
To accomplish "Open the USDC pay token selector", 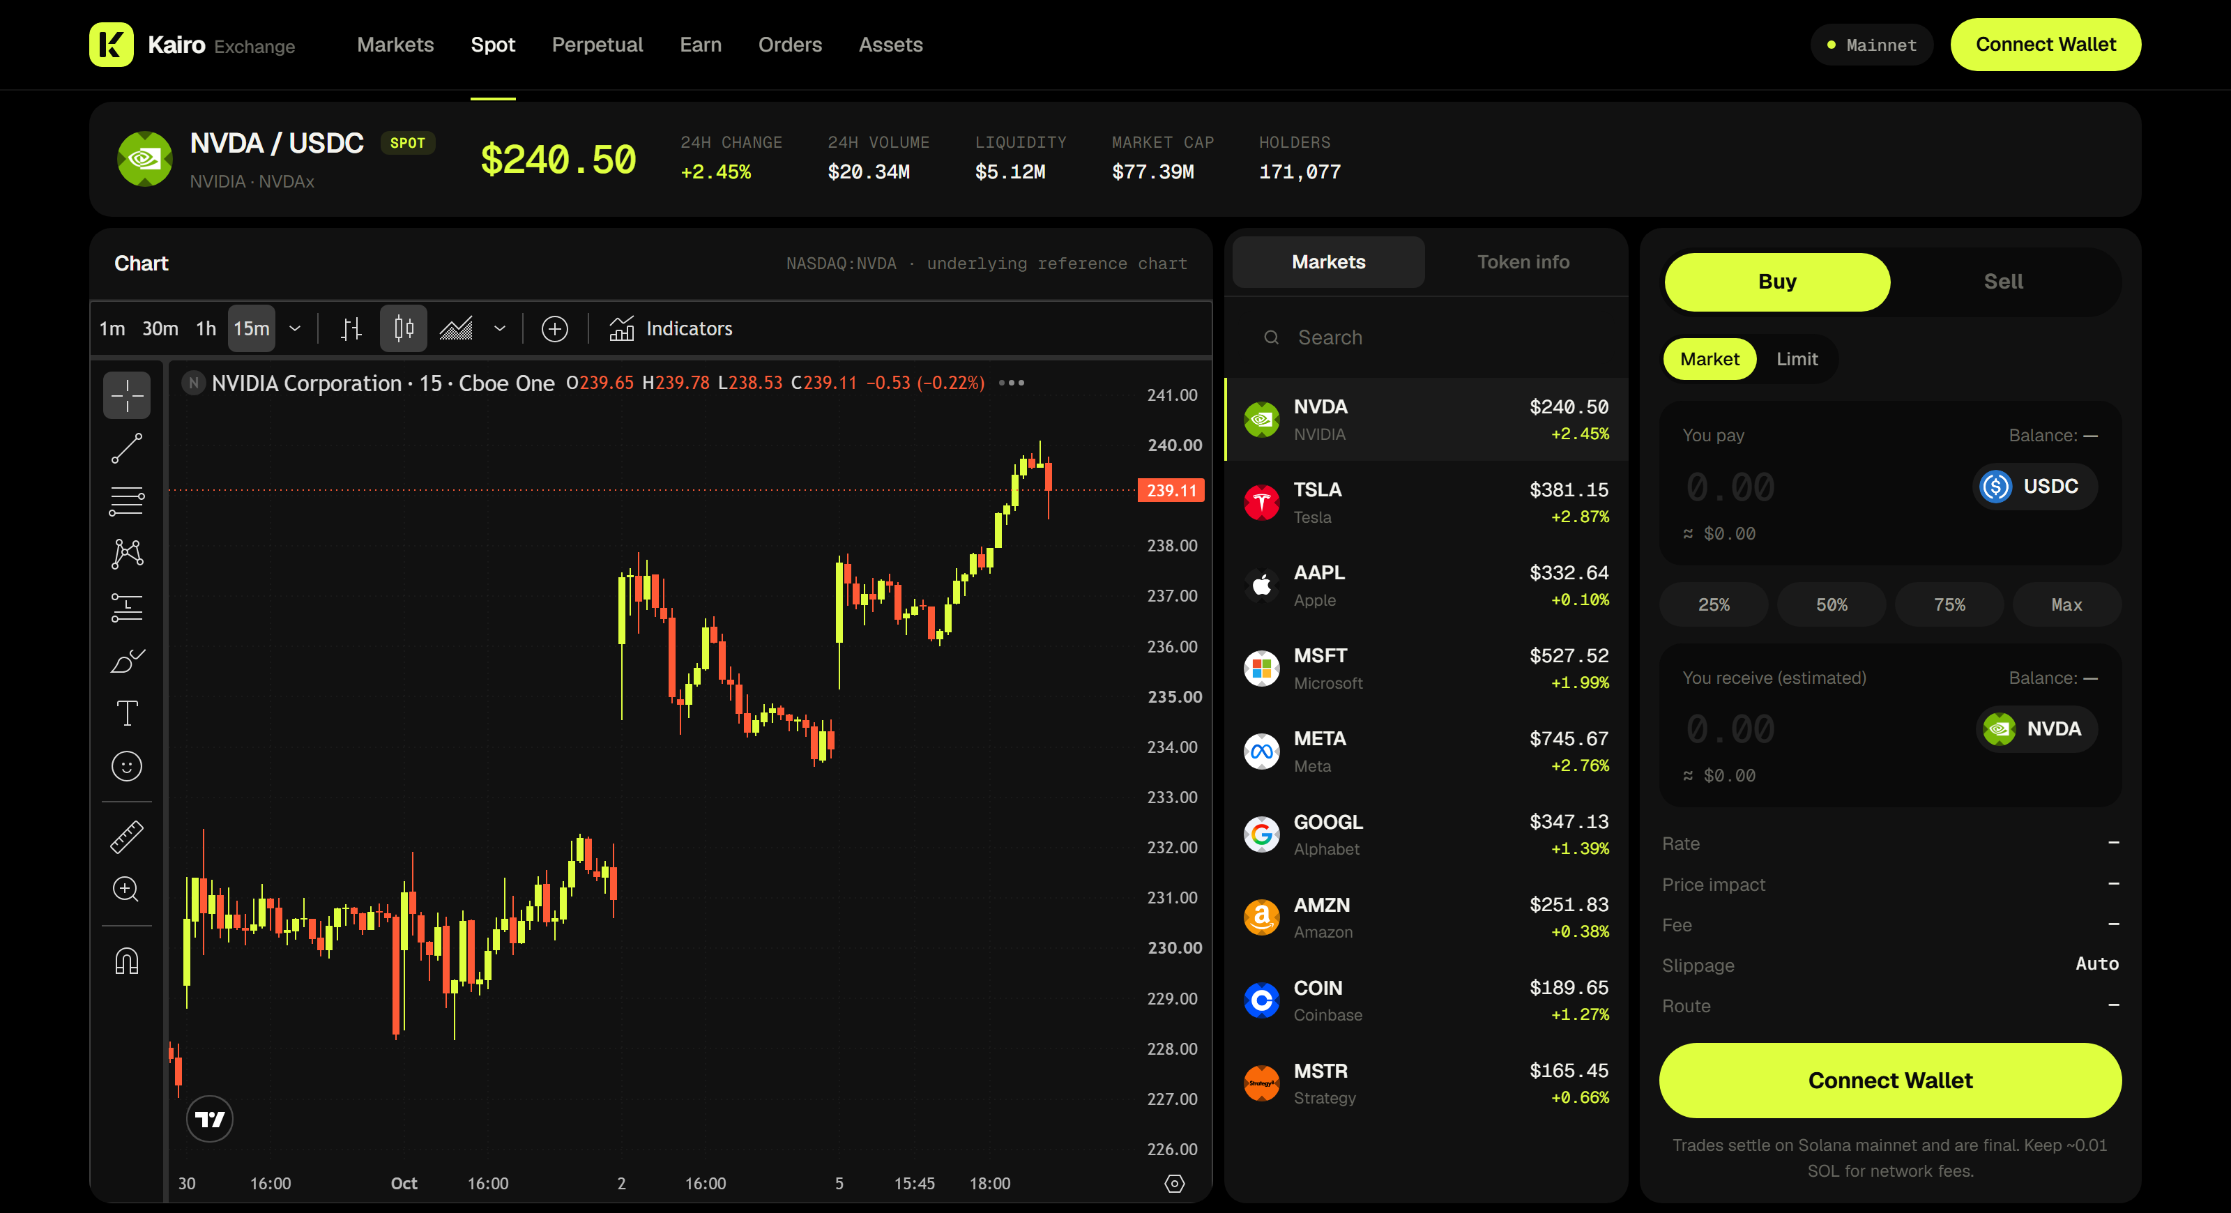I will click(x=2034, y=487).
